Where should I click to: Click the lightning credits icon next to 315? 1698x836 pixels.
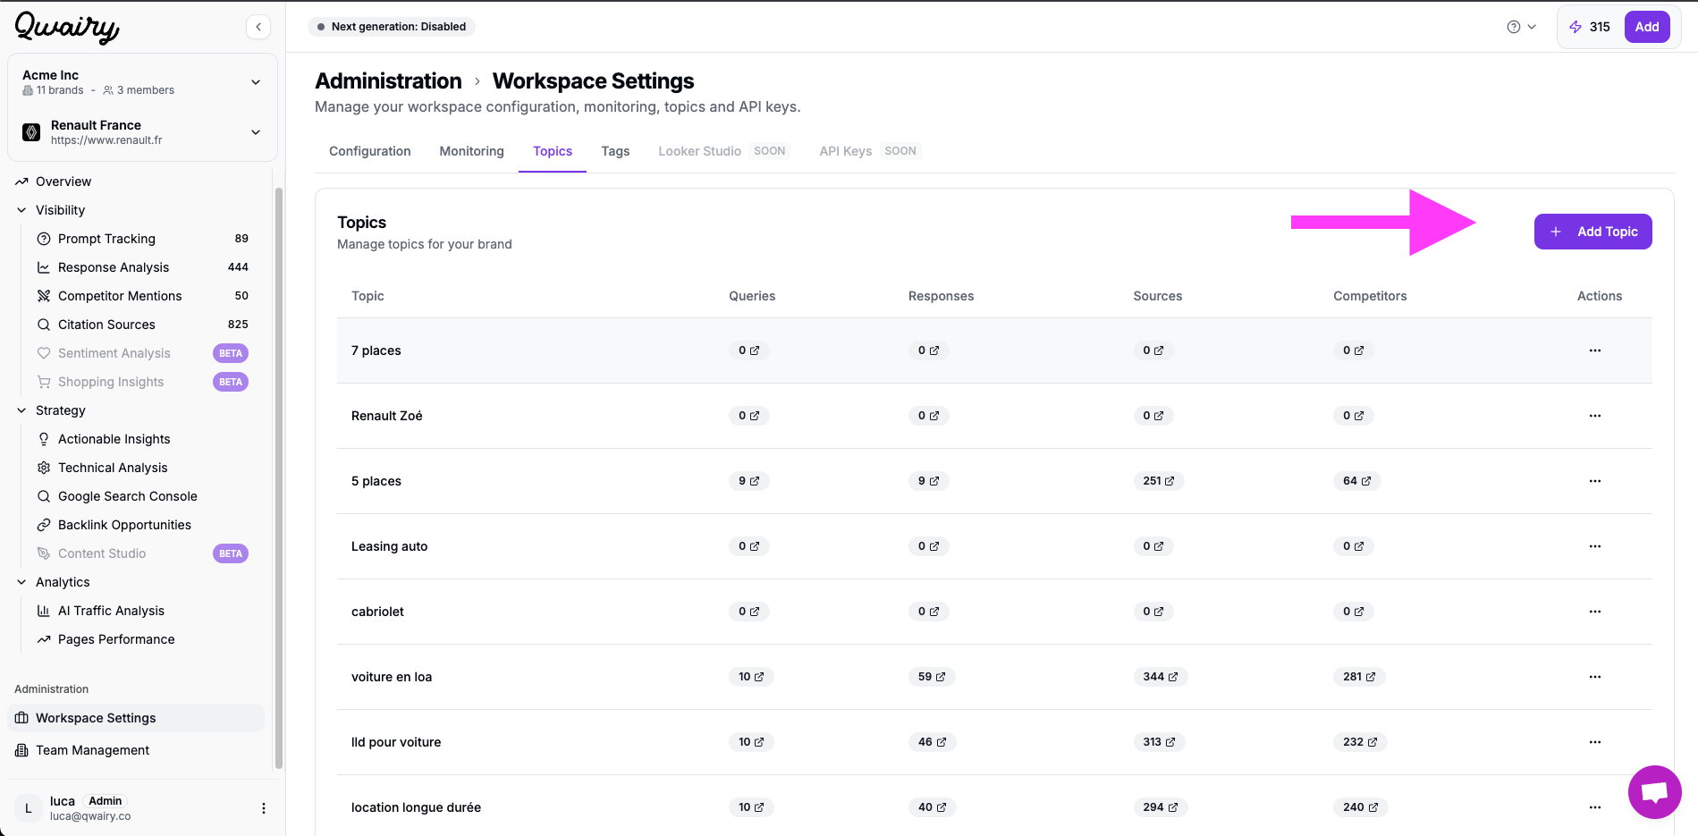pos(1576,27)
